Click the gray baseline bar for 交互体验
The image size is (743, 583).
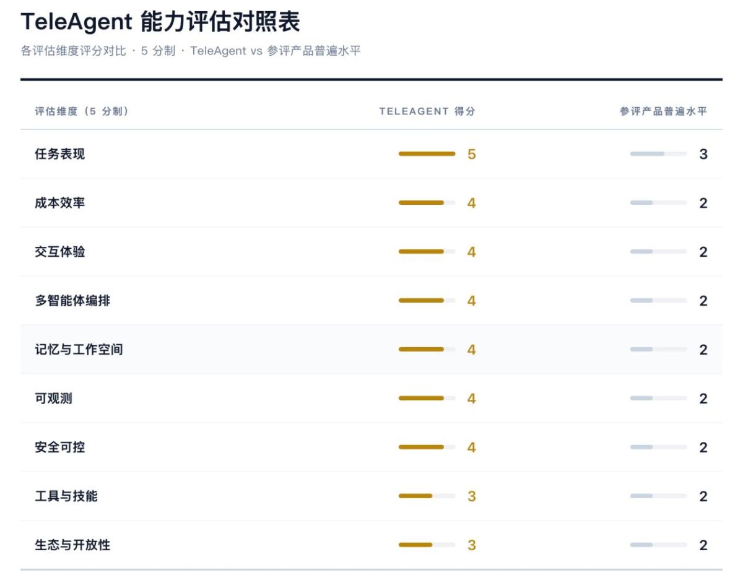point(658,251)
